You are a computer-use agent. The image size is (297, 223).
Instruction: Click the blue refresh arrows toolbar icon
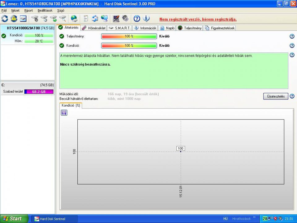[x=5, y=19]
